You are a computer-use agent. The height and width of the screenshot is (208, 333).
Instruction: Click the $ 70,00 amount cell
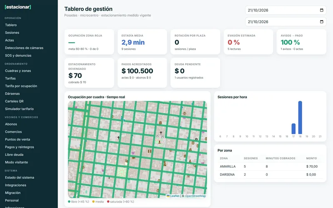click(312, 166)
